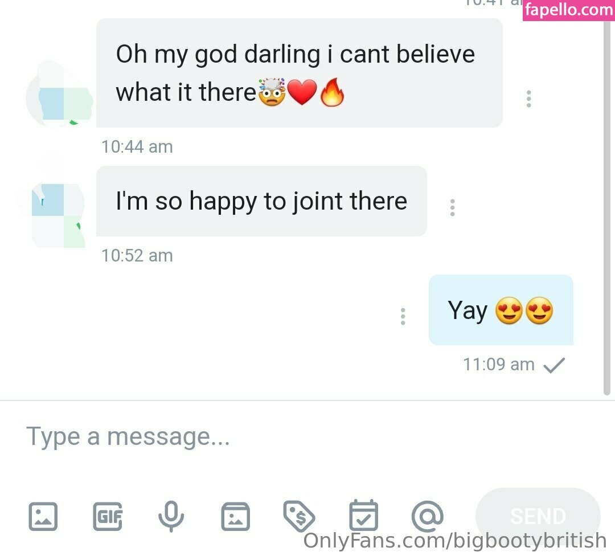Click the fapello.com watermark label

569,10
